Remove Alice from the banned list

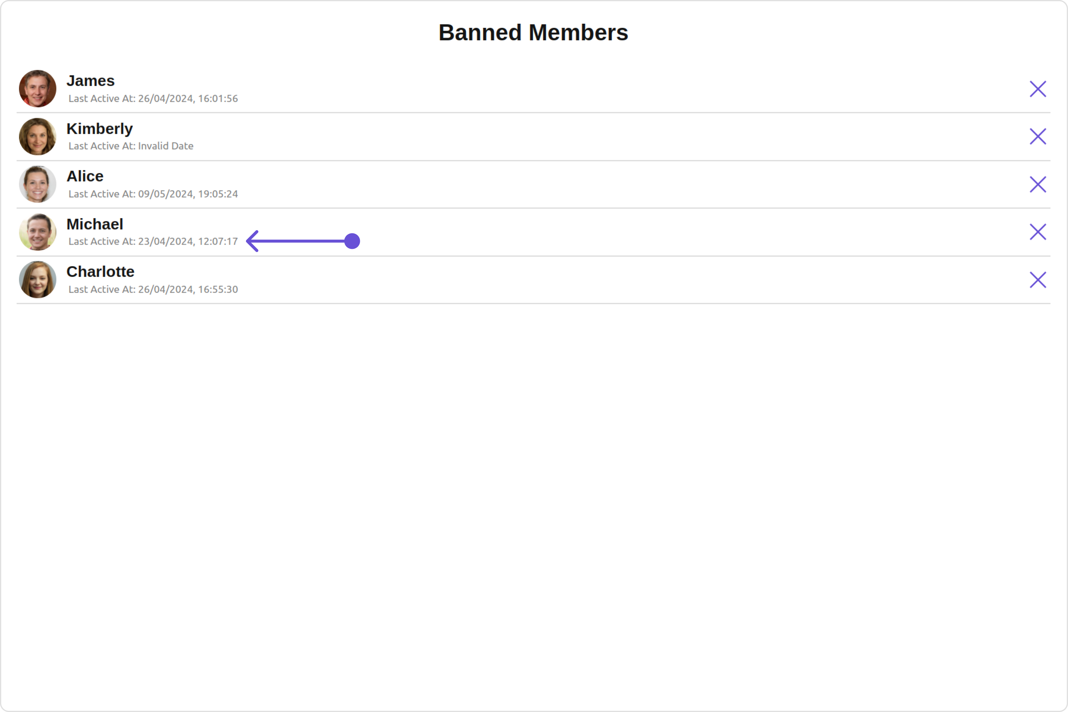(1037, 184)
